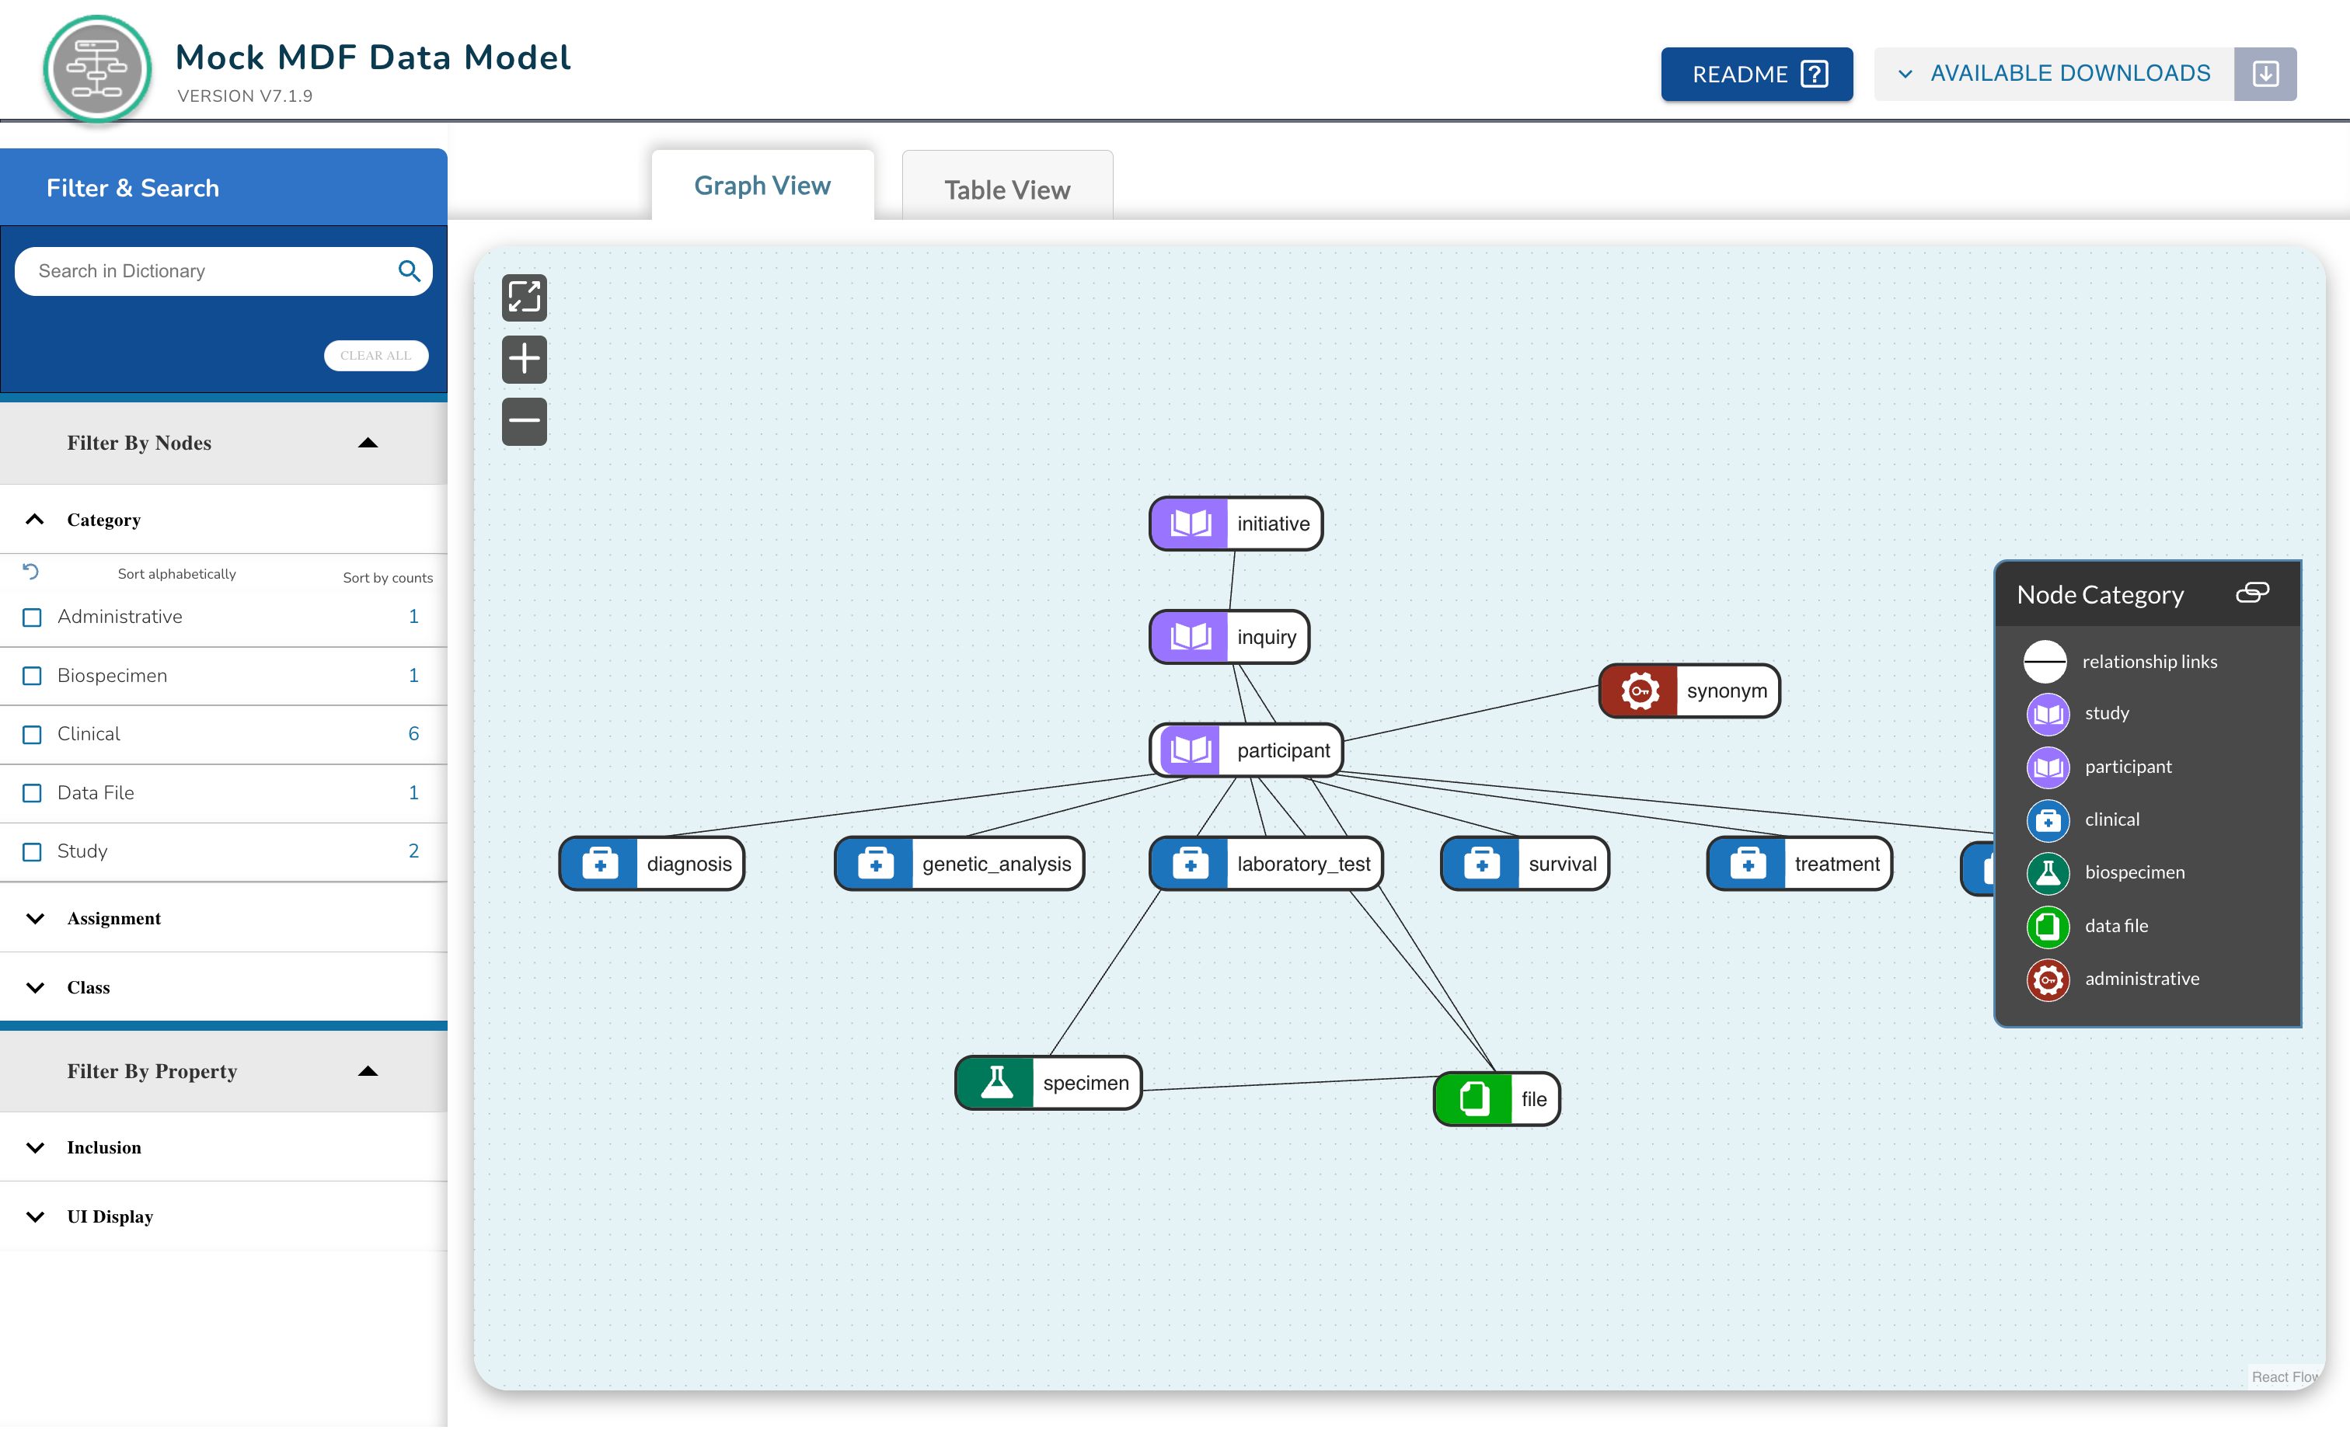
Task: Click the reset sort undo icon
Action: 30,571
